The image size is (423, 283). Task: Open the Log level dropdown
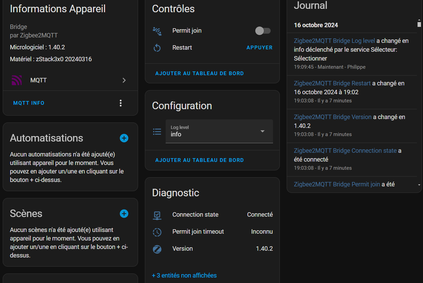219,131
